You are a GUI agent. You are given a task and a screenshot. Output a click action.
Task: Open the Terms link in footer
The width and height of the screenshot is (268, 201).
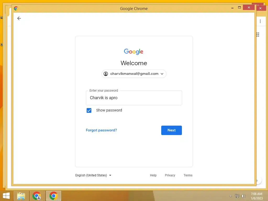click(188, 175)
